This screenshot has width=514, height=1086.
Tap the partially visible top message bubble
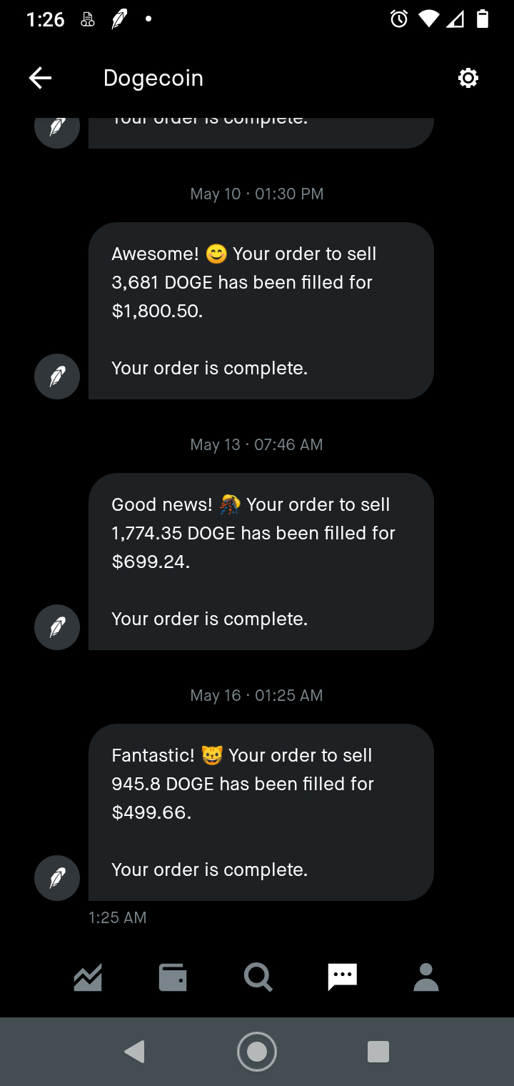(261, 131)
